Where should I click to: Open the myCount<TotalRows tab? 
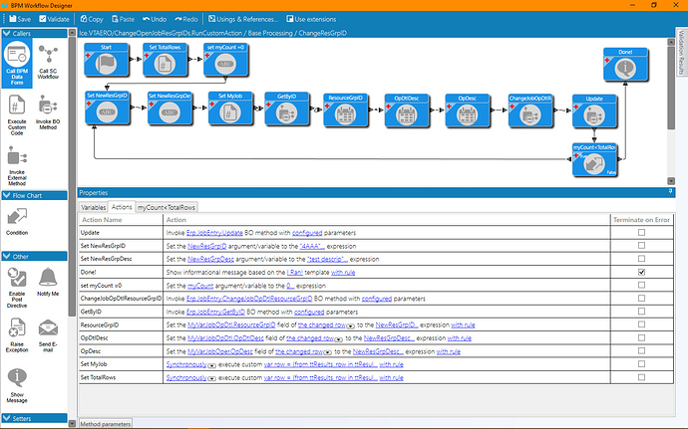[167, 207]
